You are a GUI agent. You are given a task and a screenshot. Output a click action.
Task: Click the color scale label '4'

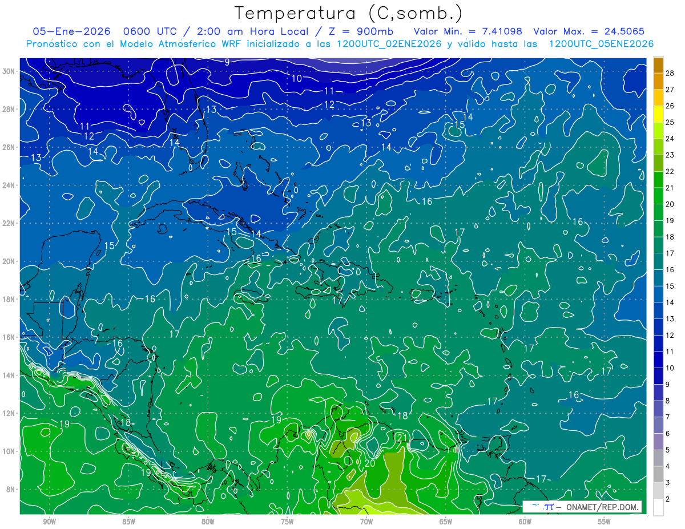pos(668,467)
